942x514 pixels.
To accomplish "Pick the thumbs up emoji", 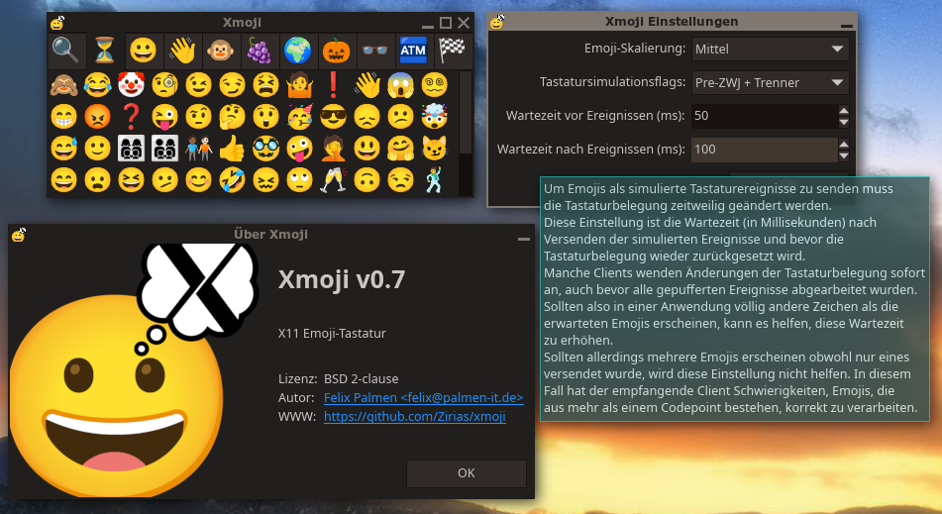I will point(232,148).
